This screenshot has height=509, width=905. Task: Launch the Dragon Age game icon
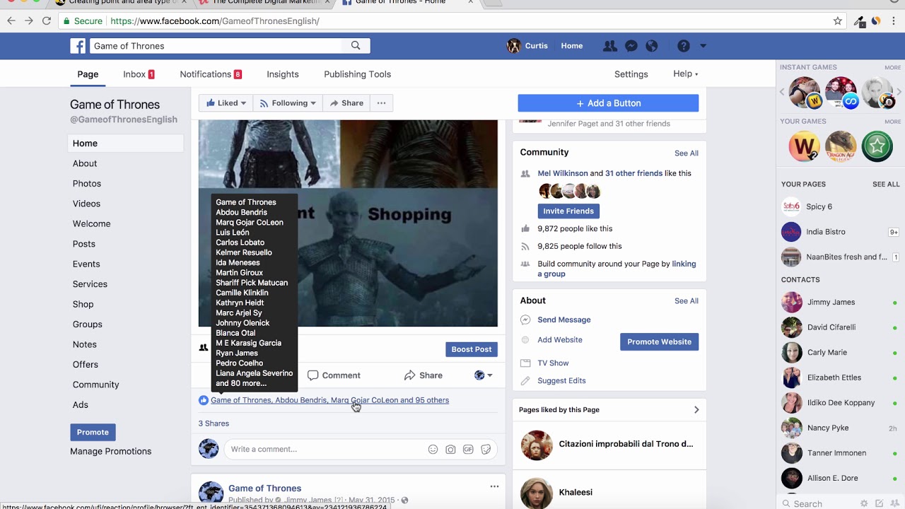(x=841, y=146)
